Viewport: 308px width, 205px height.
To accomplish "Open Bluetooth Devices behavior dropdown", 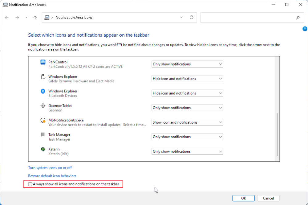I will (x=187, y=93).
